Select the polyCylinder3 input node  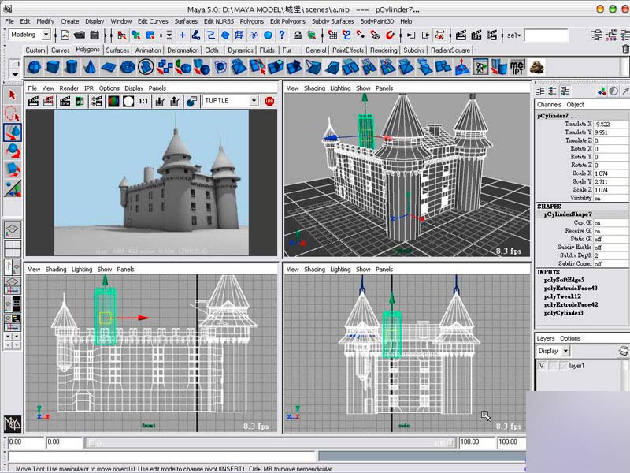coord(564,313)
